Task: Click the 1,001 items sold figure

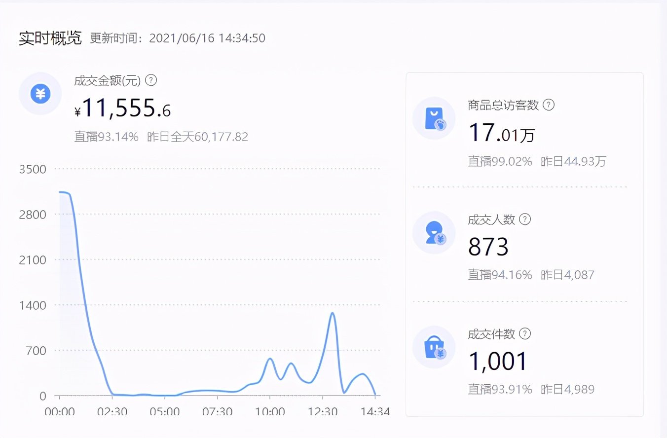Action: pos(497,361)
